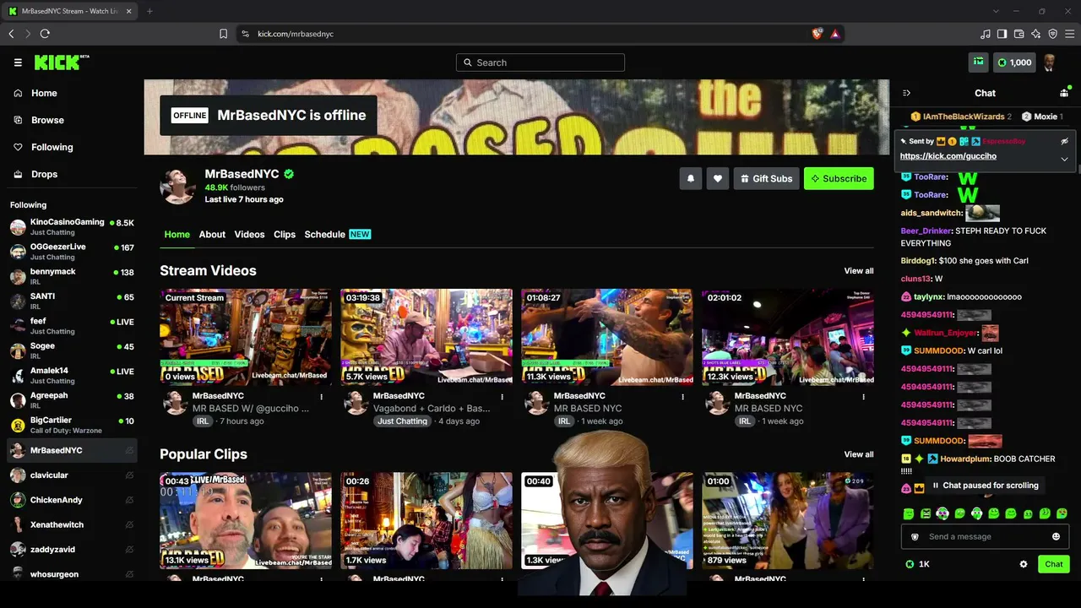
Task: Reload the page
Action: [45, 34]
